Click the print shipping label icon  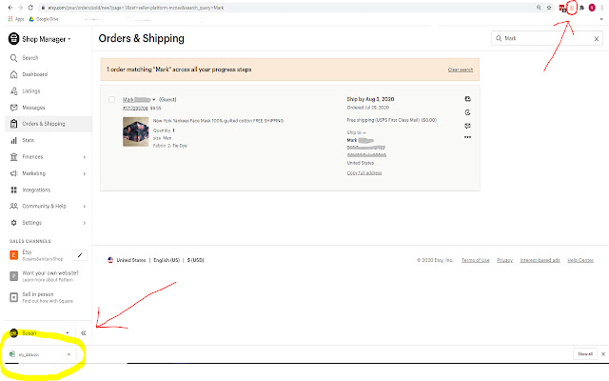pos(467,99)
